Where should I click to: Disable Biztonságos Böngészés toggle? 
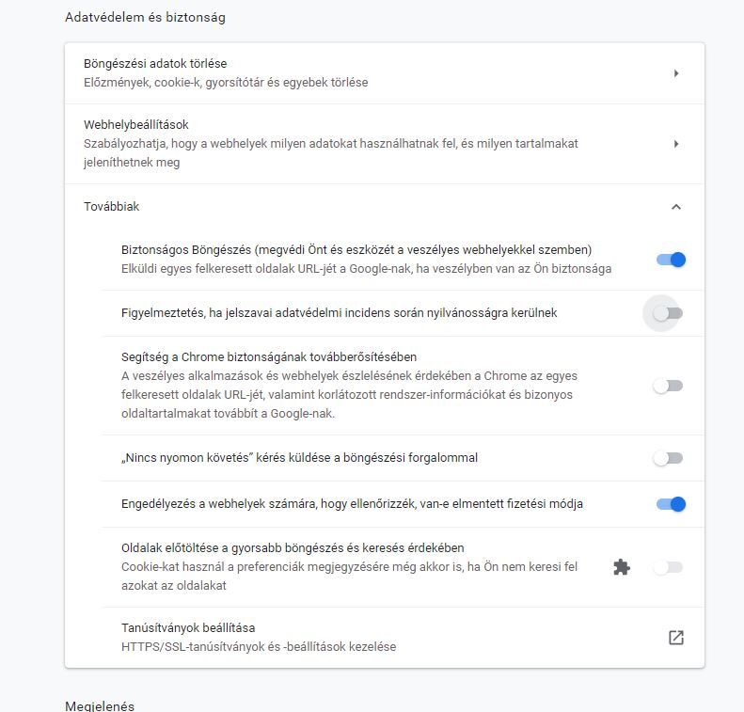[x=670, y=260]
